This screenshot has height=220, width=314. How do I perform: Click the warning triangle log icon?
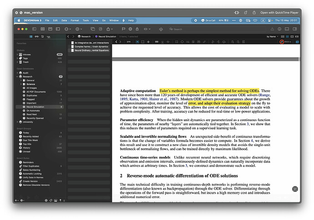click(272, 29)
